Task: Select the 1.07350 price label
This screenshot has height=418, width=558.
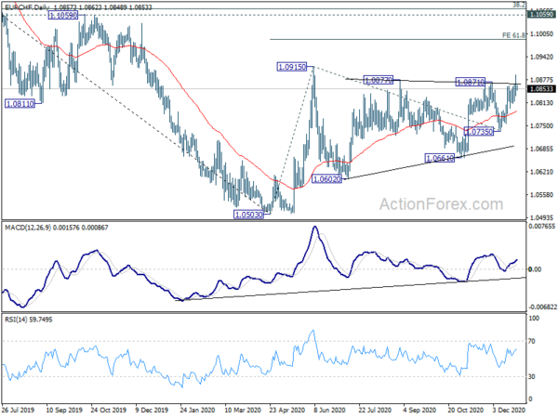Action: 479,132
